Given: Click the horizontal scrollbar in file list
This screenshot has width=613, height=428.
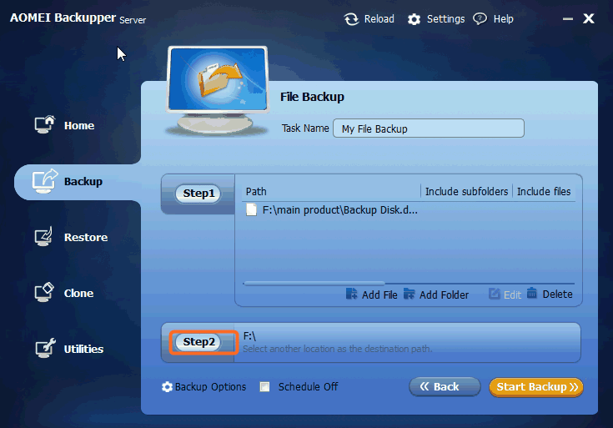Looking at the screenshot, I should point(314,283).
